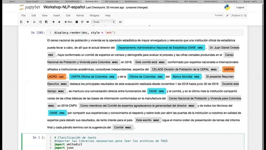Restart and run all with the fast-forward icon
The width and height of the screenshot is (266, 150).
88,22
